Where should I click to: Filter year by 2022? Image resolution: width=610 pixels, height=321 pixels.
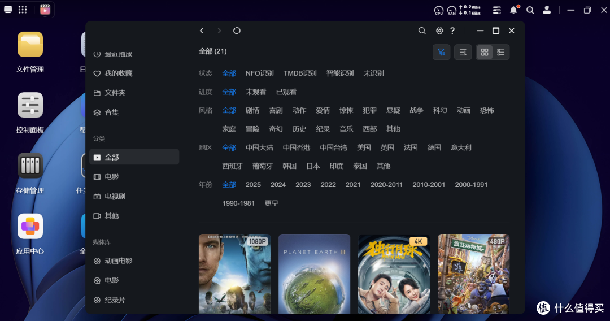point(328,185)
